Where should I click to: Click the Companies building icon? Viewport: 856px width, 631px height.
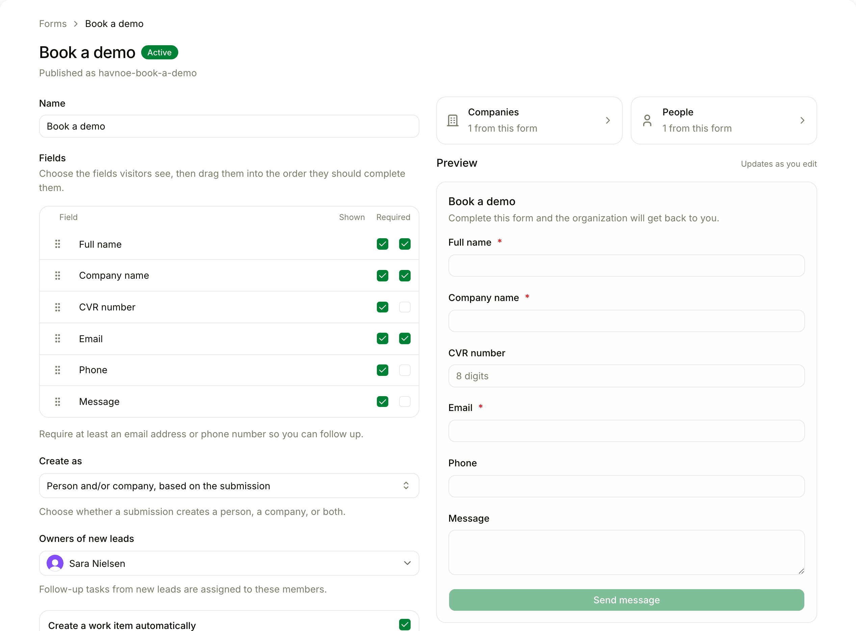(453, 120)
